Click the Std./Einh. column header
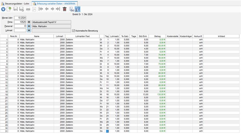Image resolution: width=241 pixels, height=134 pixels. (143, 36)
